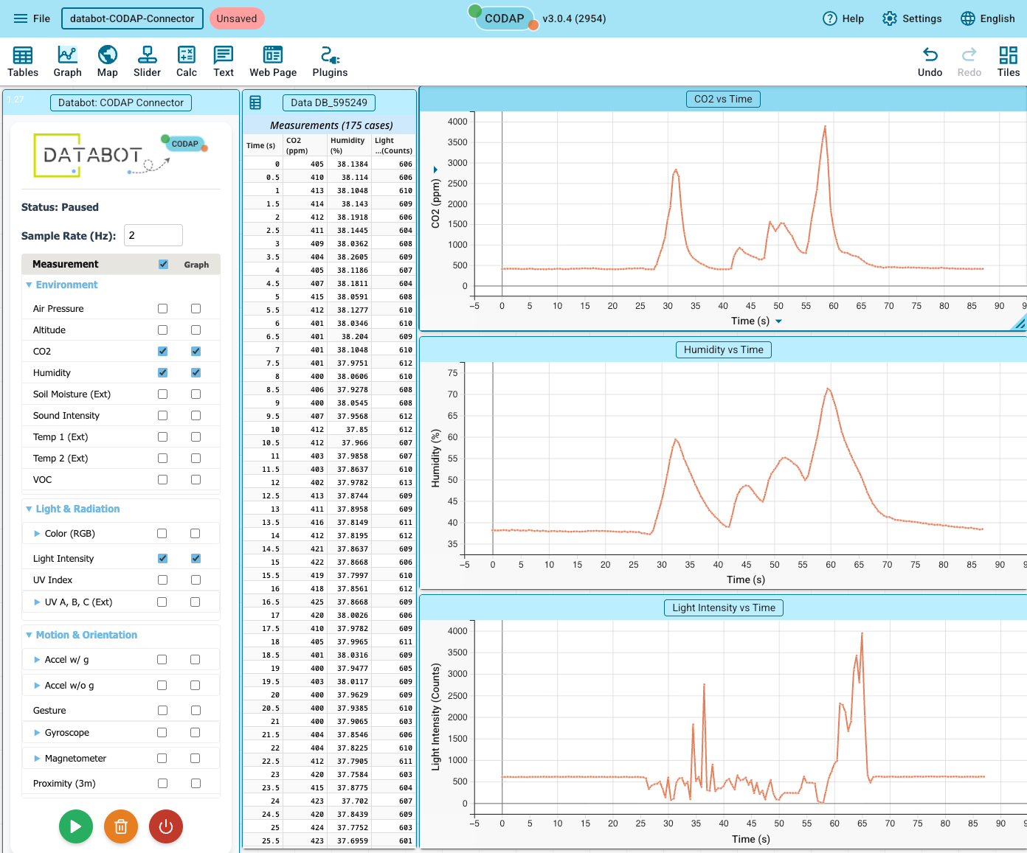
Task: Click the red power disconnect button
Action: tap(166, 826)
